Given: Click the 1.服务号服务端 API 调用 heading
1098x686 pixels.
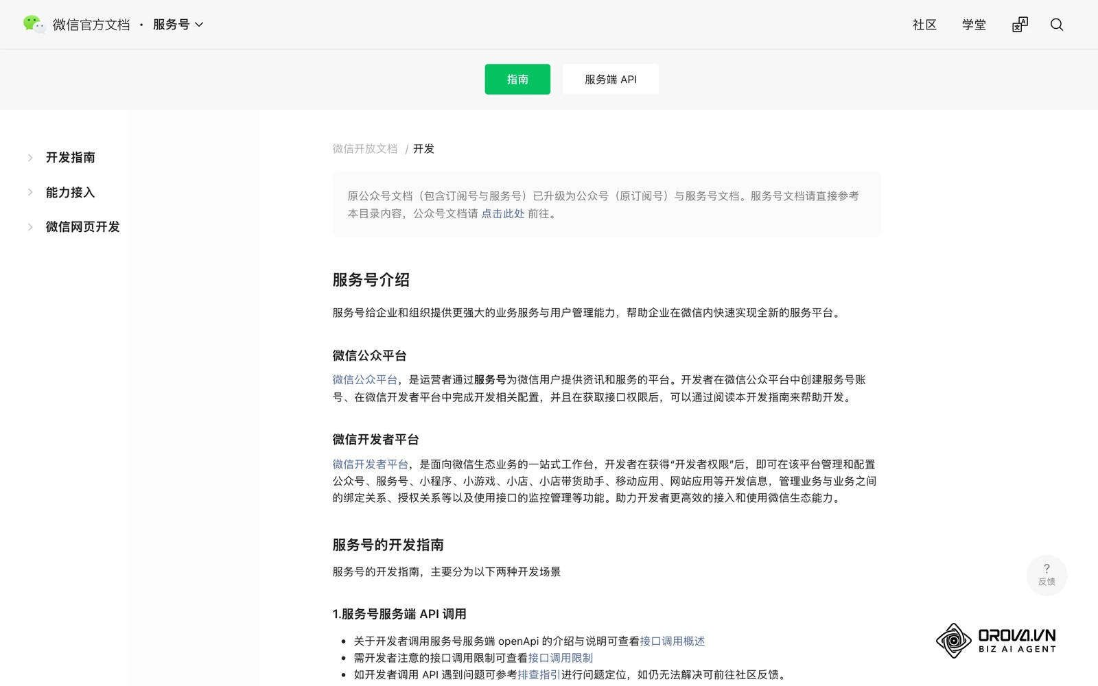Looking at the screenshot, I should click(399, 614).
